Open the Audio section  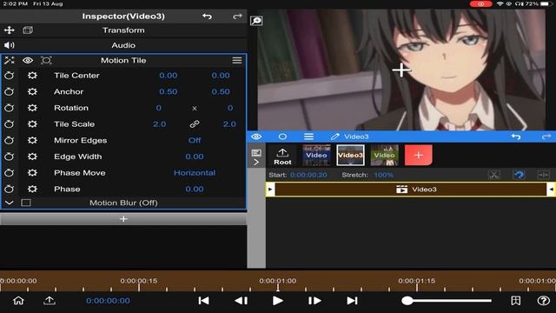[x=123, y=45]
